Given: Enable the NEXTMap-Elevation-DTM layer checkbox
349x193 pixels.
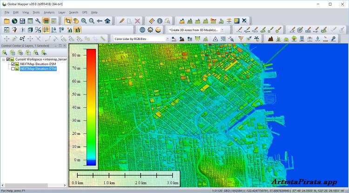Looking at the screenshot, I should [13, 69].
